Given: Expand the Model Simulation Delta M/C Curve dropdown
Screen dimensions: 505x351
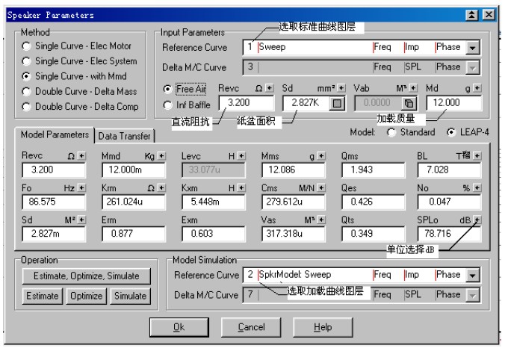Looking at the screenshot, I should 473,295.
